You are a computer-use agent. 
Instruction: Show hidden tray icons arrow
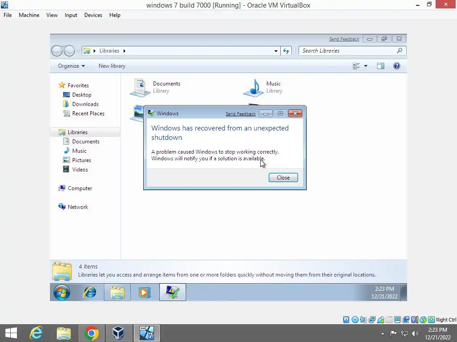pos(382,334)
